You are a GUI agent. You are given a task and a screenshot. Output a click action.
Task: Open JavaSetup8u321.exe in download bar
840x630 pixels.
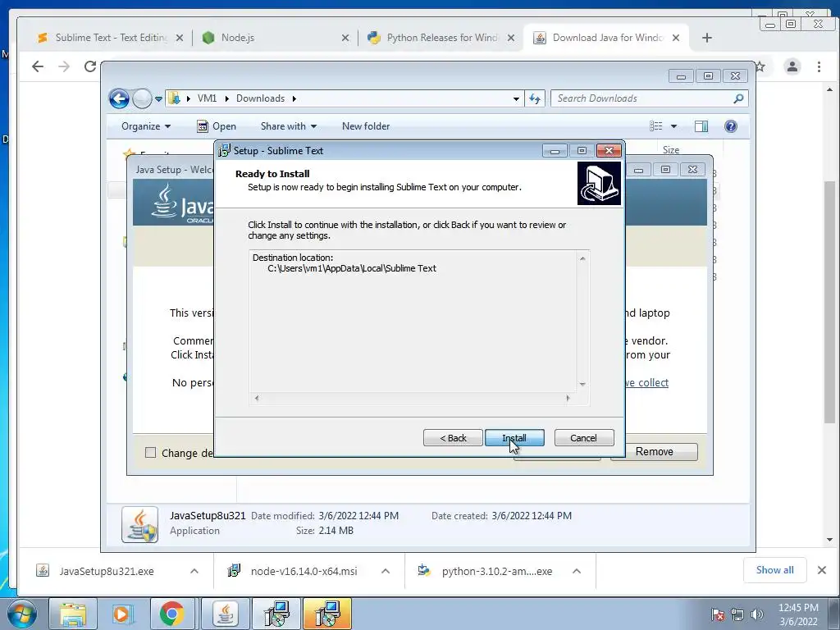[x=106, y=571]
